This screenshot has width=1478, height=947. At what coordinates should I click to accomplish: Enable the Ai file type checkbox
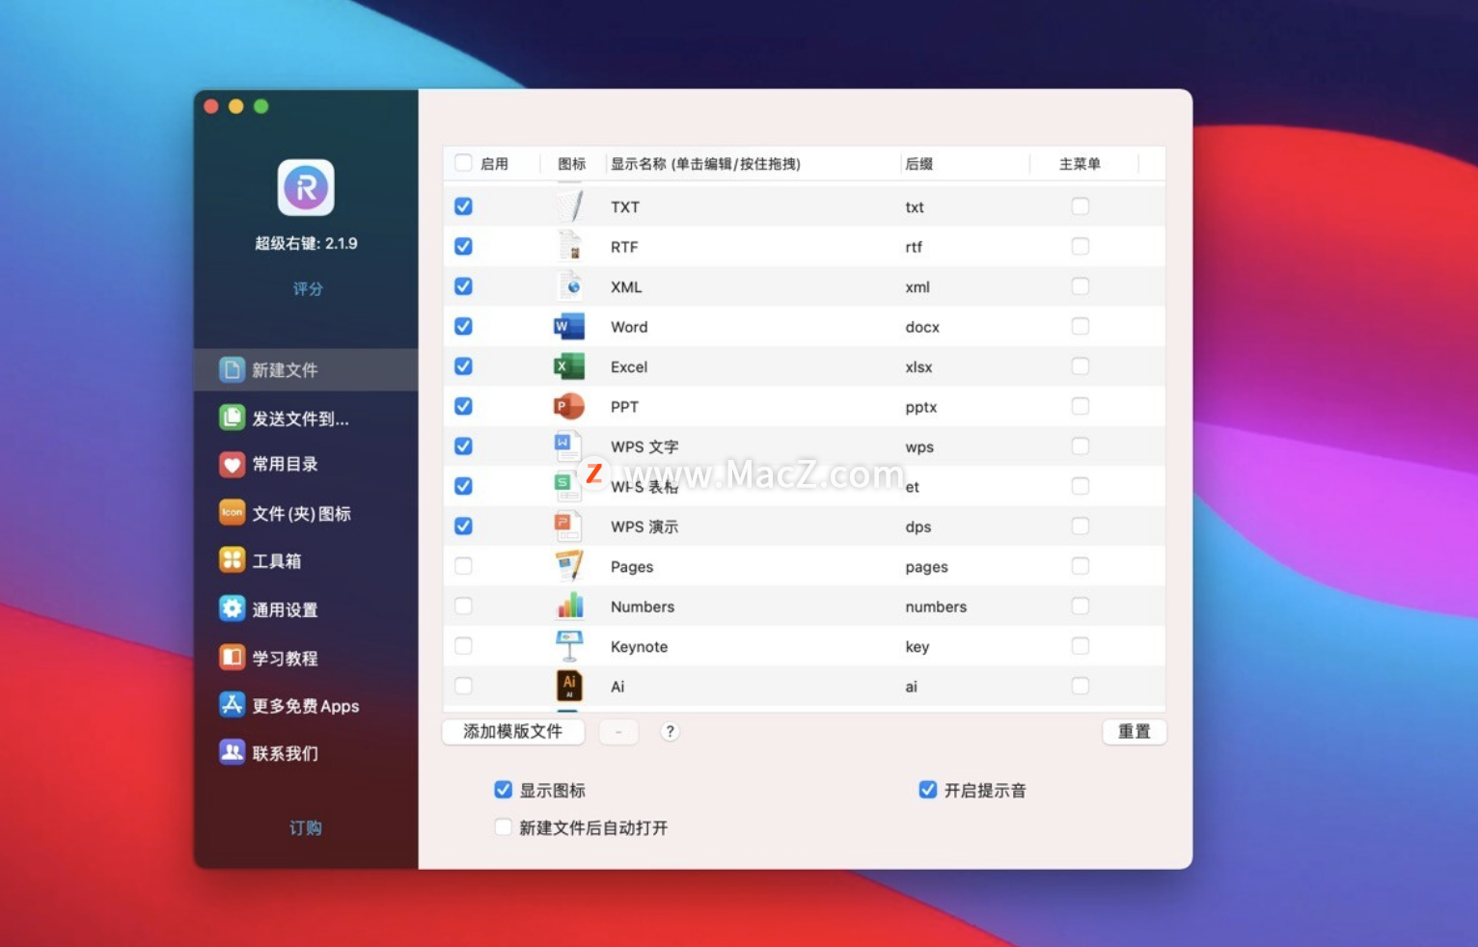pyautogui.click(x=463, y=686)
